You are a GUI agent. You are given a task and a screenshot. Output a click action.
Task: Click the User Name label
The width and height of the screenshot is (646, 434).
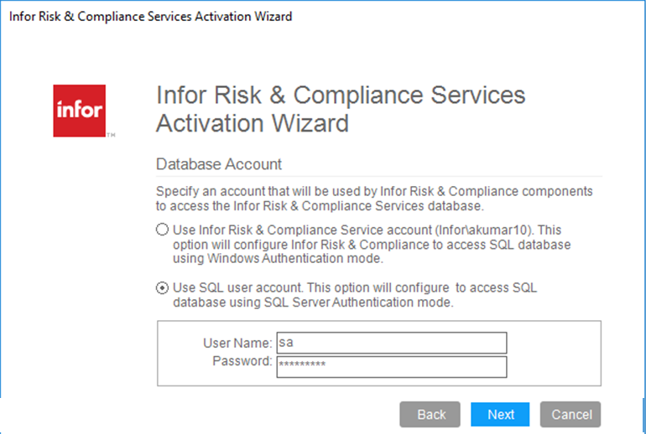point(237,343)
